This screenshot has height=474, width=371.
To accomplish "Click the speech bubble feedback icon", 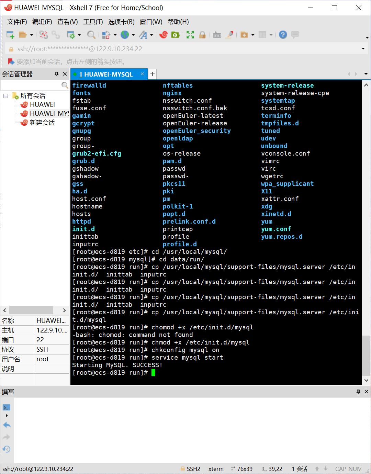I will [295, 35].
